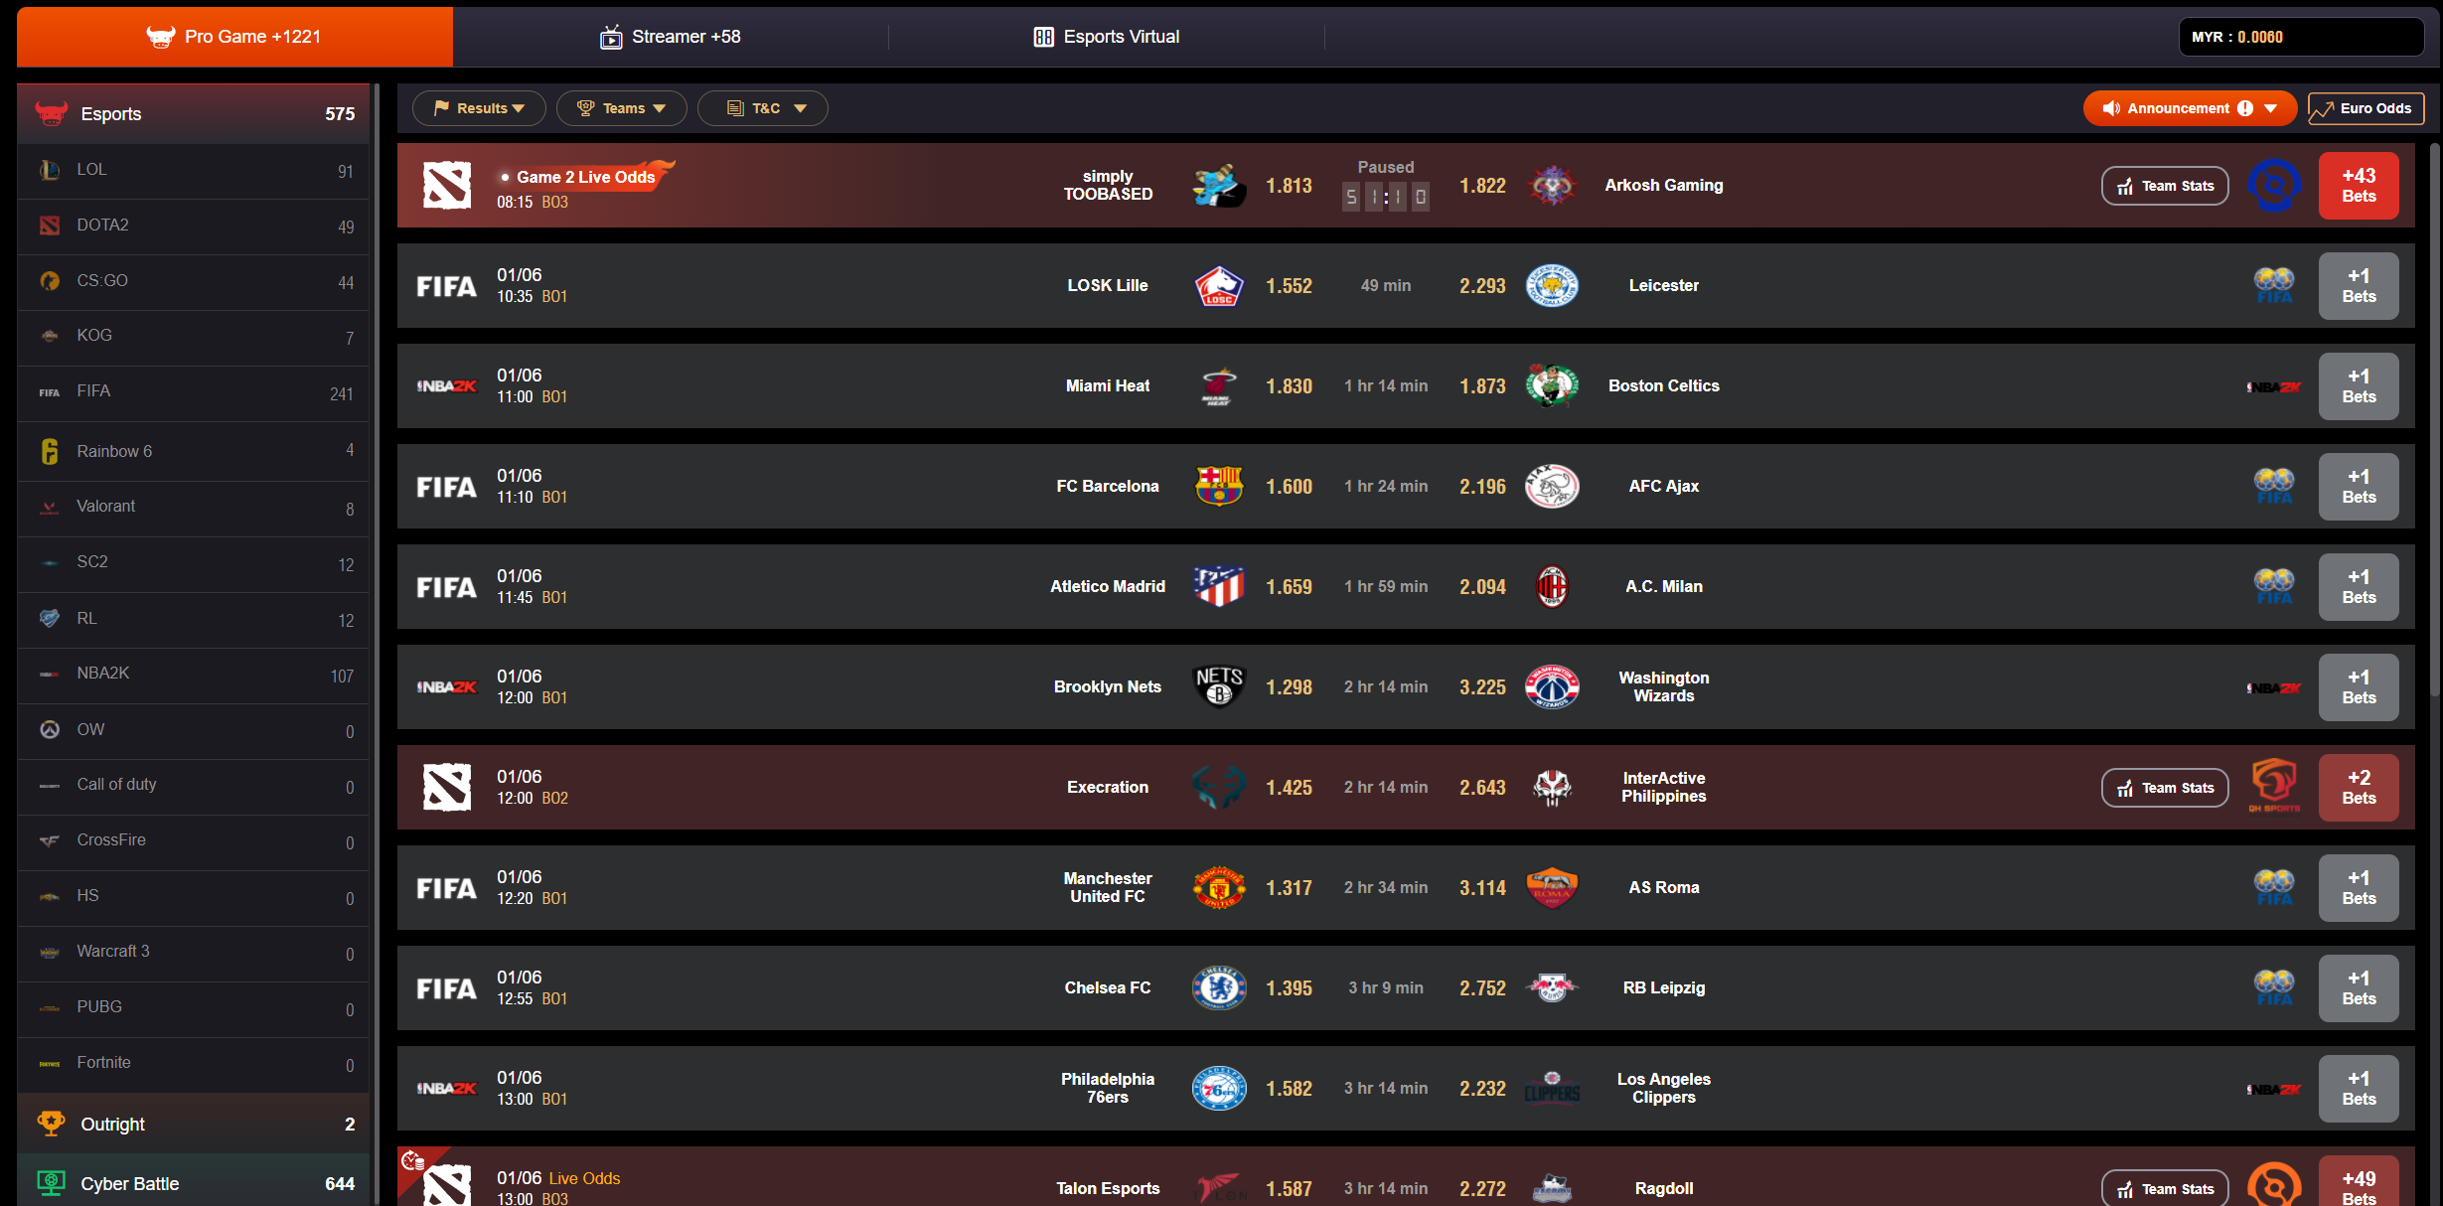The width and height of the screenshot is (2443, 1206).
Task: Open the Esports Virtual tab
Action: 1106,37
